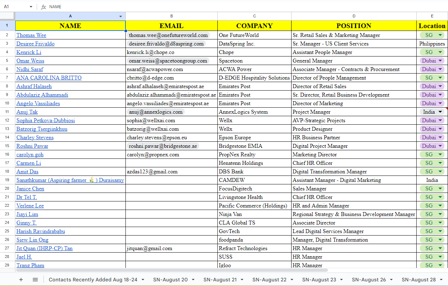
Task: Add a new sheet with plus icon
Action: click(21, 280)
